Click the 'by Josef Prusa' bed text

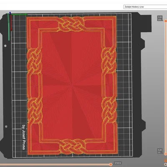pos(24,137)
